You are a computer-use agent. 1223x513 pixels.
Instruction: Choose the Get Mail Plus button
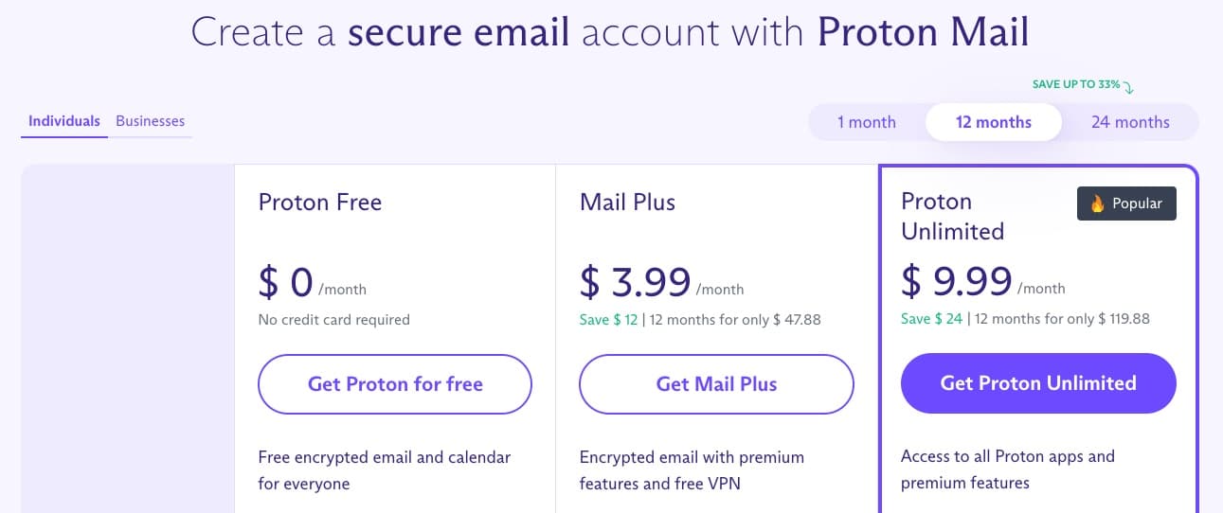[x=716, y=384]
